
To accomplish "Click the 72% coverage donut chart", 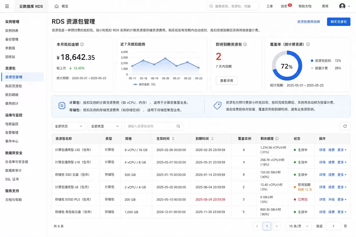I will click(x=287, y=66).
